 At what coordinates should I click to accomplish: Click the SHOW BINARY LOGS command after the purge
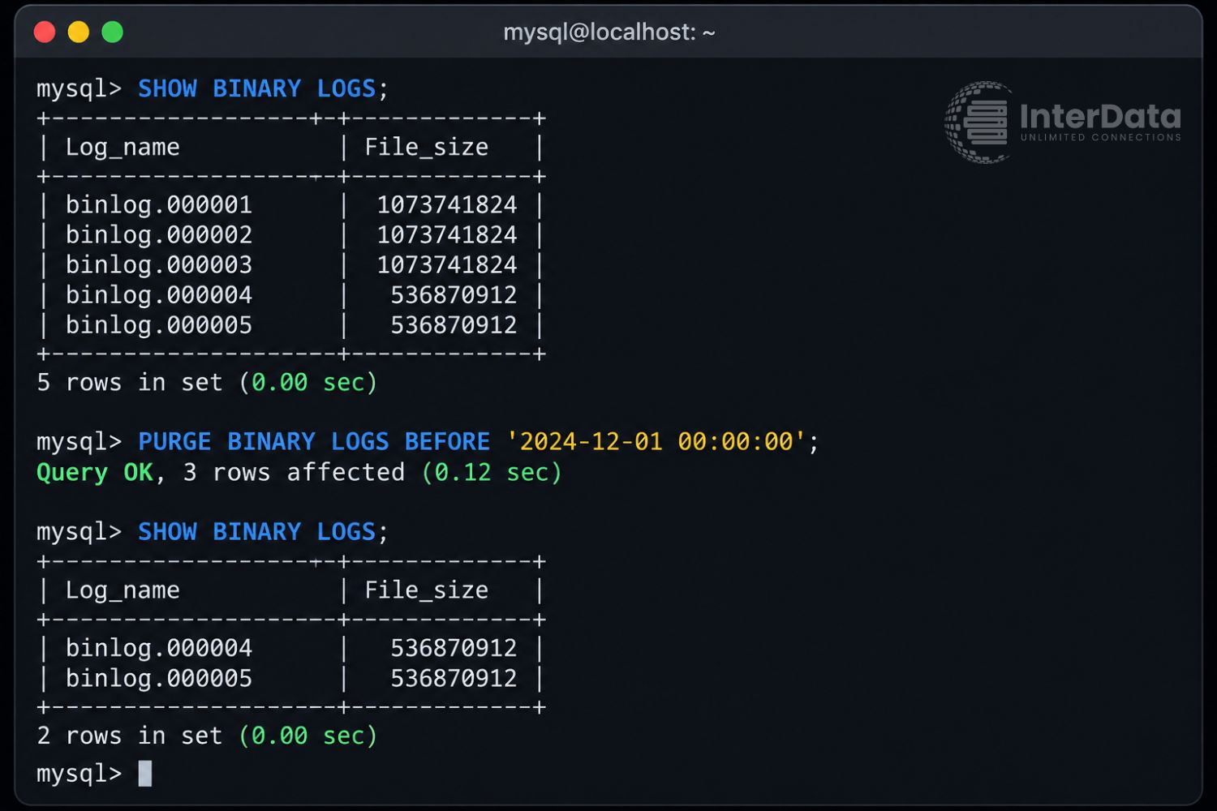pyautogui.click(x=264, y=531)
